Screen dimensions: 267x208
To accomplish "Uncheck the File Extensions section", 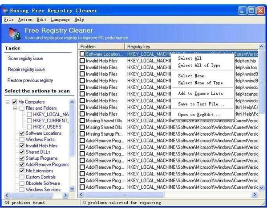I will pyautogui.click(x=22, y=171).
